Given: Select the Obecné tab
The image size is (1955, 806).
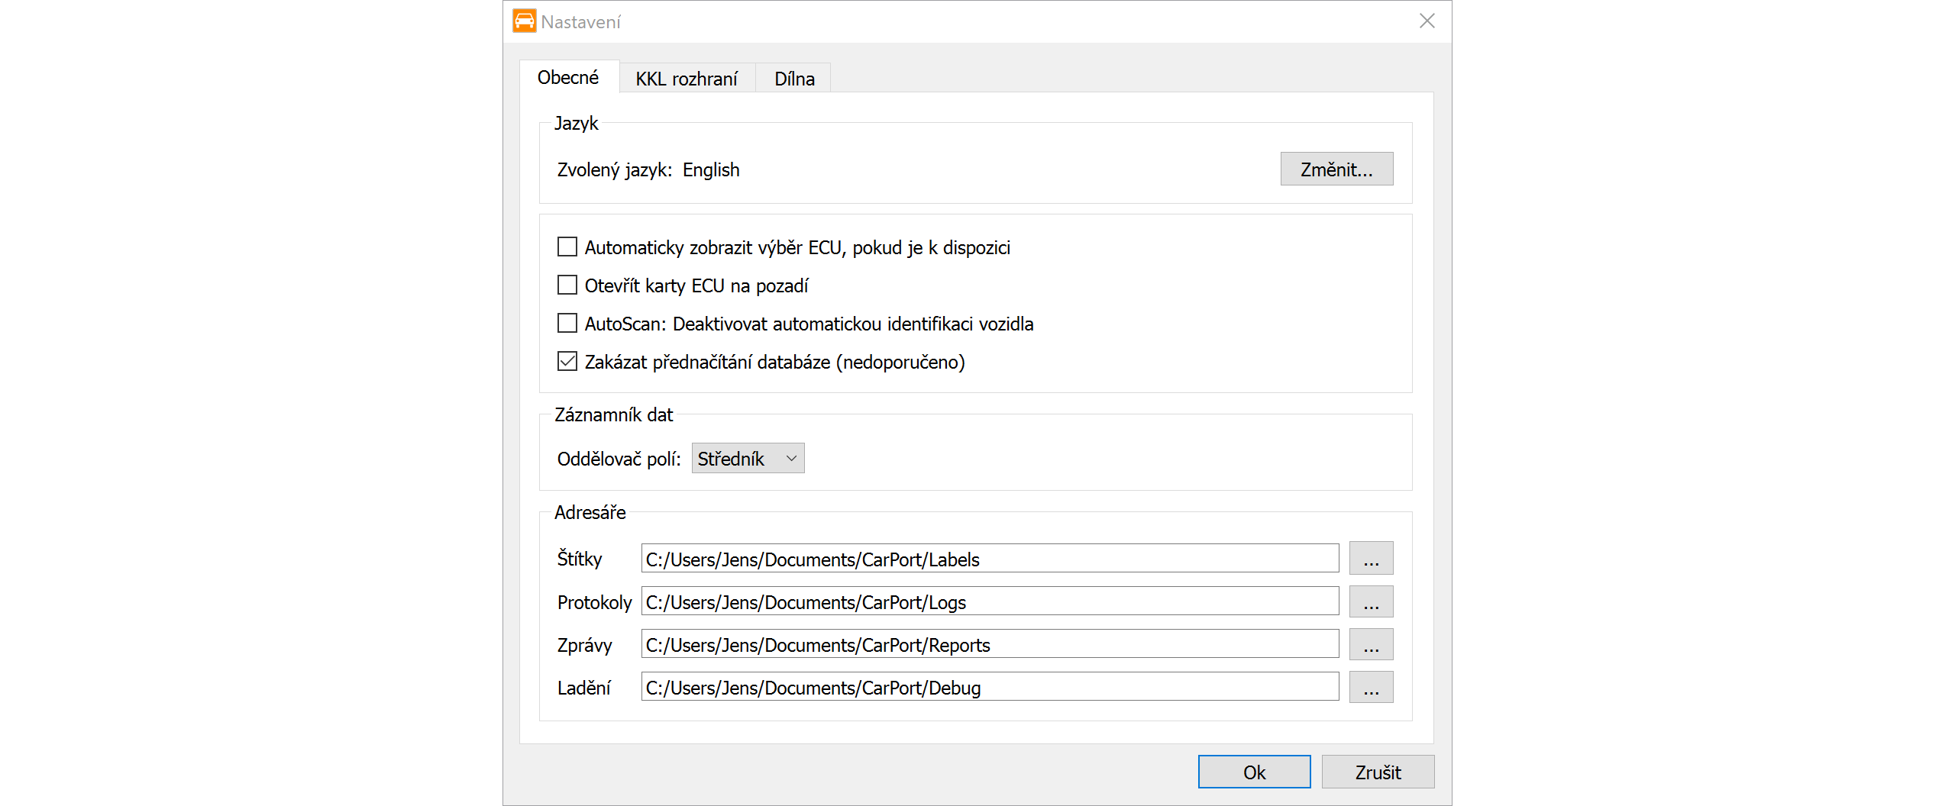Looking at the screenshot, I should click(x=568, y=77).
